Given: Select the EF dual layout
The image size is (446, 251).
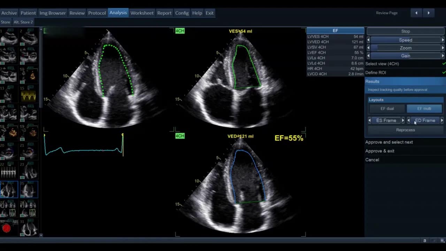Looking at the screenshot, I should point(387,109).
